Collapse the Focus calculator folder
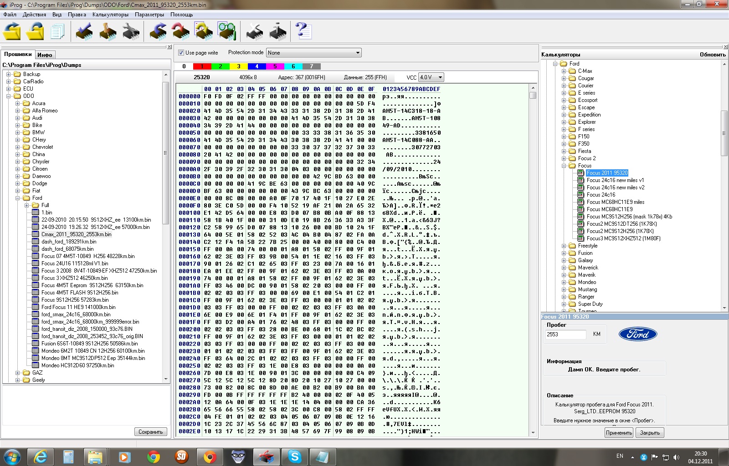Screen dimensions: 729x466 tap(564, 166)
